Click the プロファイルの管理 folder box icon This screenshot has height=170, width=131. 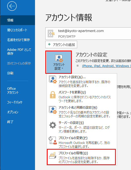(x=53, y=156)
